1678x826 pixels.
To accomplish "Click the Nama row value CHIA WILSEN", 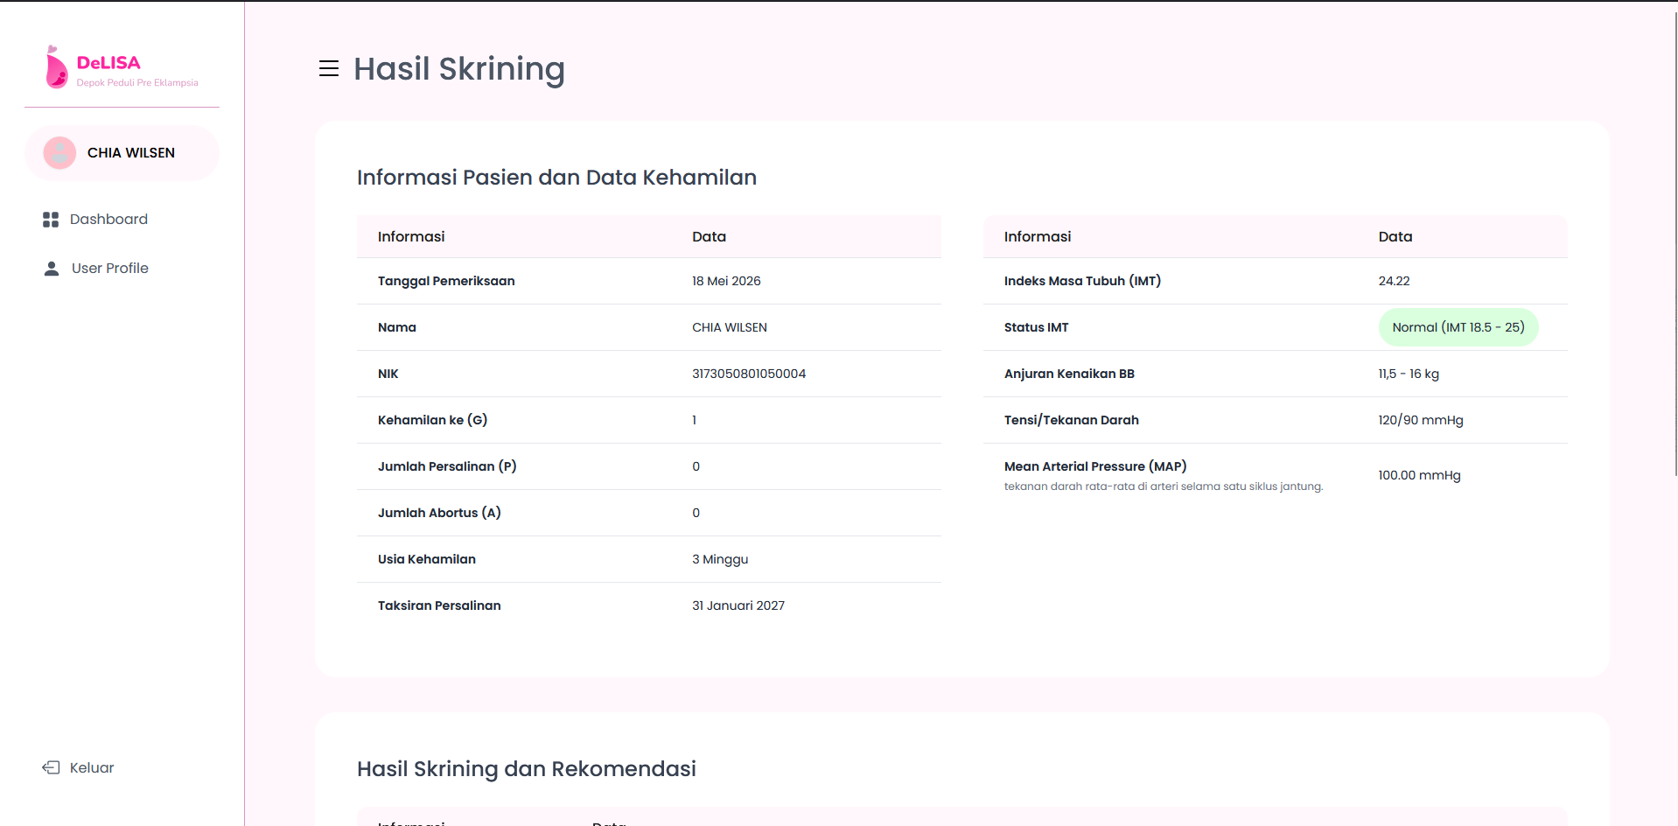I will (730, 327).
